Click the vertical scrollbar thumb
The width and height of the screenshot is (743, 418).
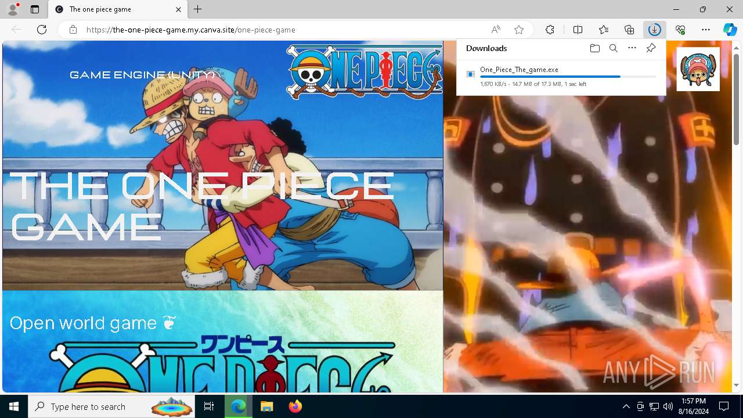[x=736, y=99]
